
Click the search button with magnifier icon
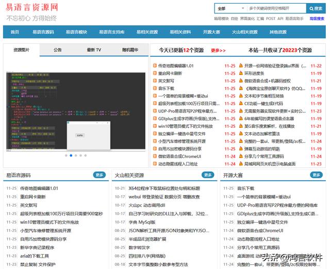(x=316, y=8)
